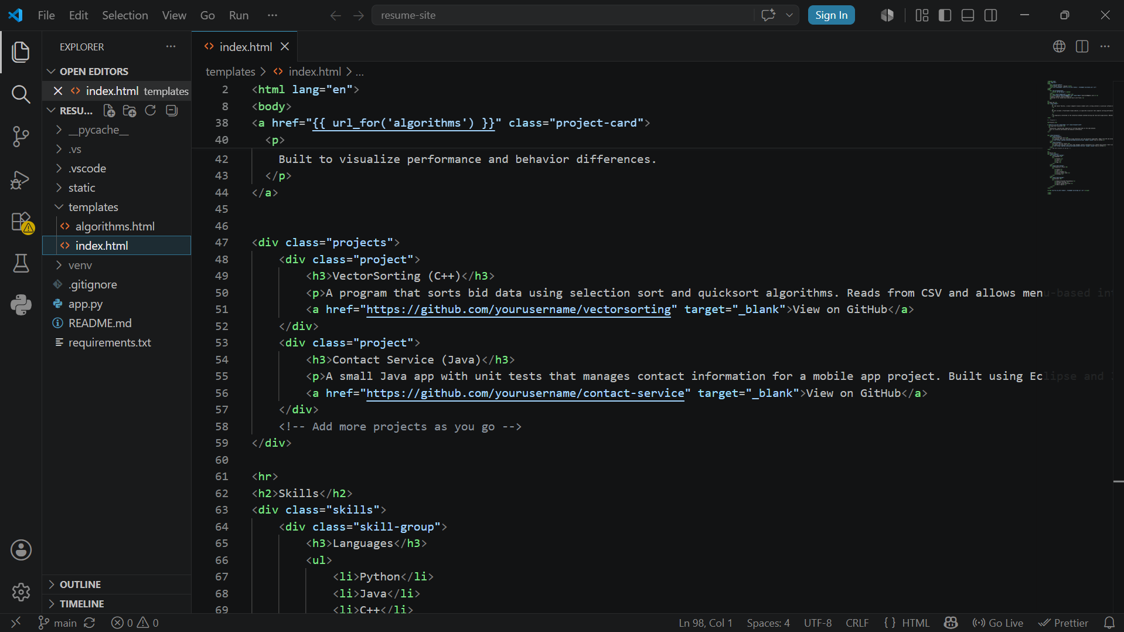Expand the __pycache__ folder

coord(117,130)
